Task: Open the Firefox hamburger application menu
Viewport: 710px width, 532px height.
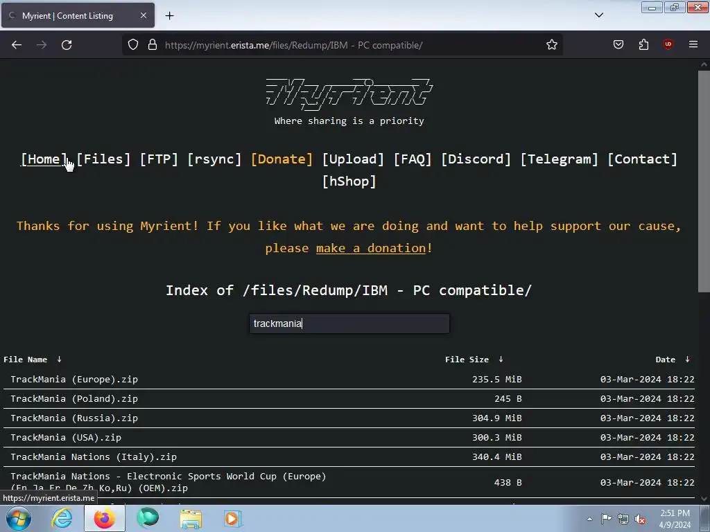Action: [x=693, y=44]
